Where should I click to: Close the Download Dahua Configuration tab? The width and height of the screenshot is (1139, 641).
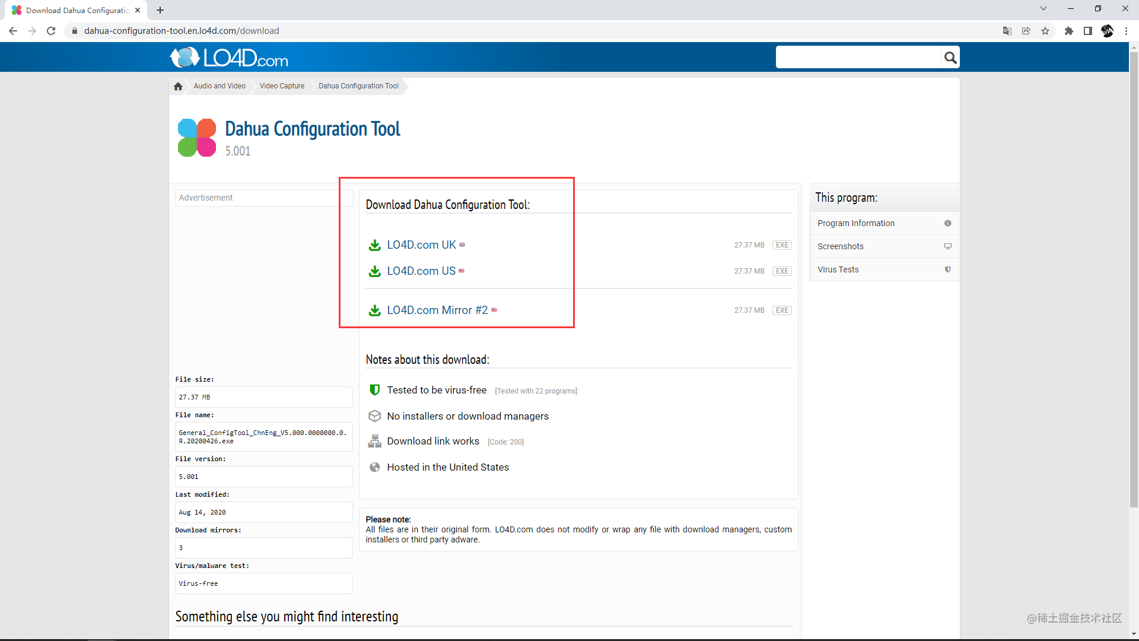(138, 10)
